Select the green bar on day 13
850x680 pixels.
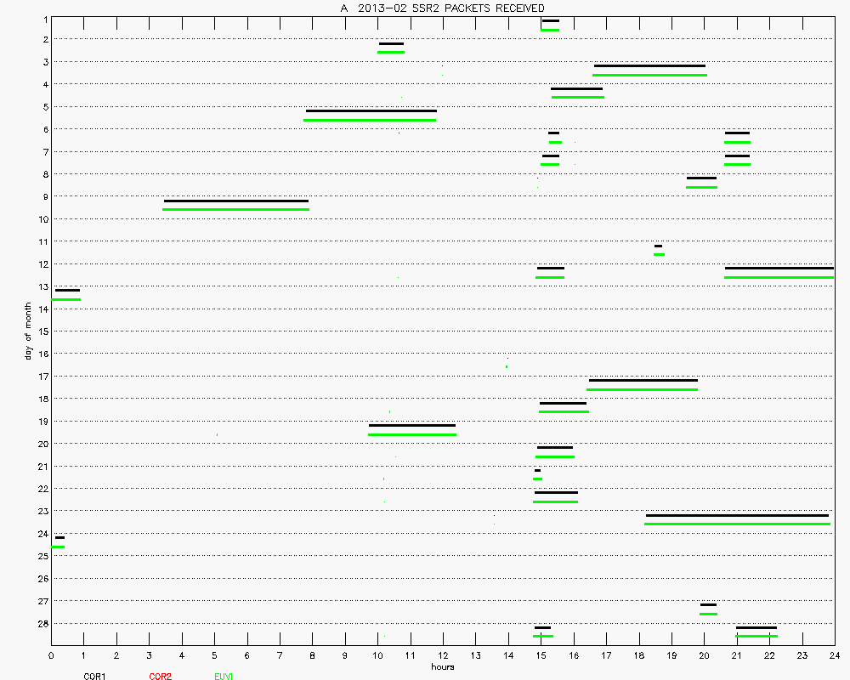click(x=66, y=299)
